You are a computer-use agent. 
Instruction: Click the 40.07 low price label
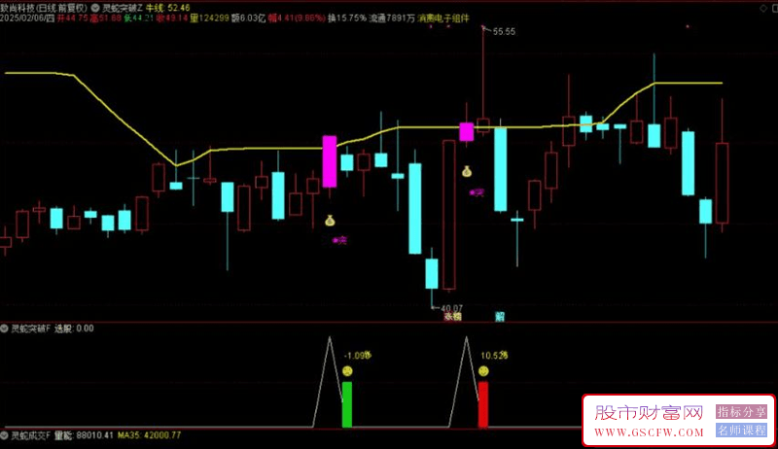tap(451, 308)
